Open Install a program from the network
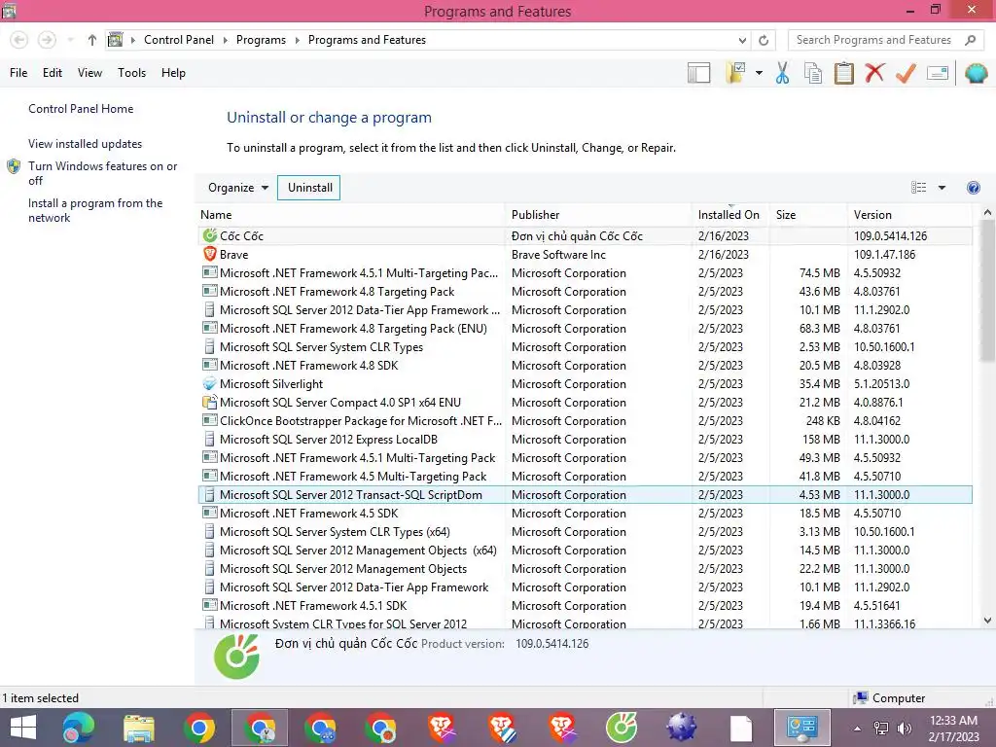996x747 pixels. [95, 210]
